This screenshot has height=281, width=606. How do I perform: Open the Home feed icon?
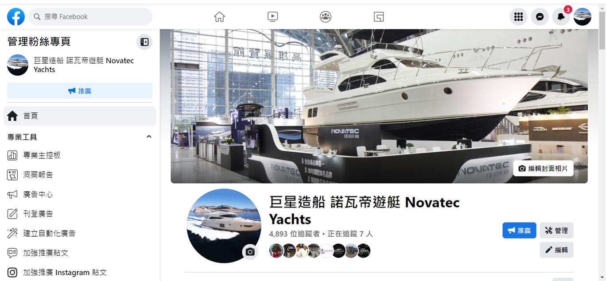[x=219, y=17]
